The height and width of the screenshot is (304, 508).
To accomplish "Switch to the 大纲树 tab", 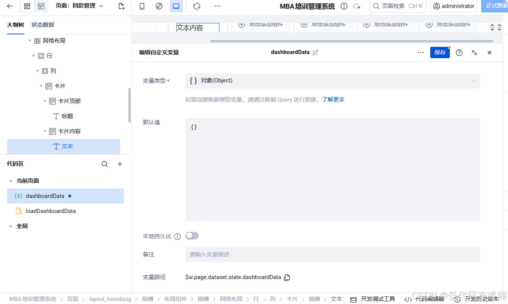I will pos(15,25).
